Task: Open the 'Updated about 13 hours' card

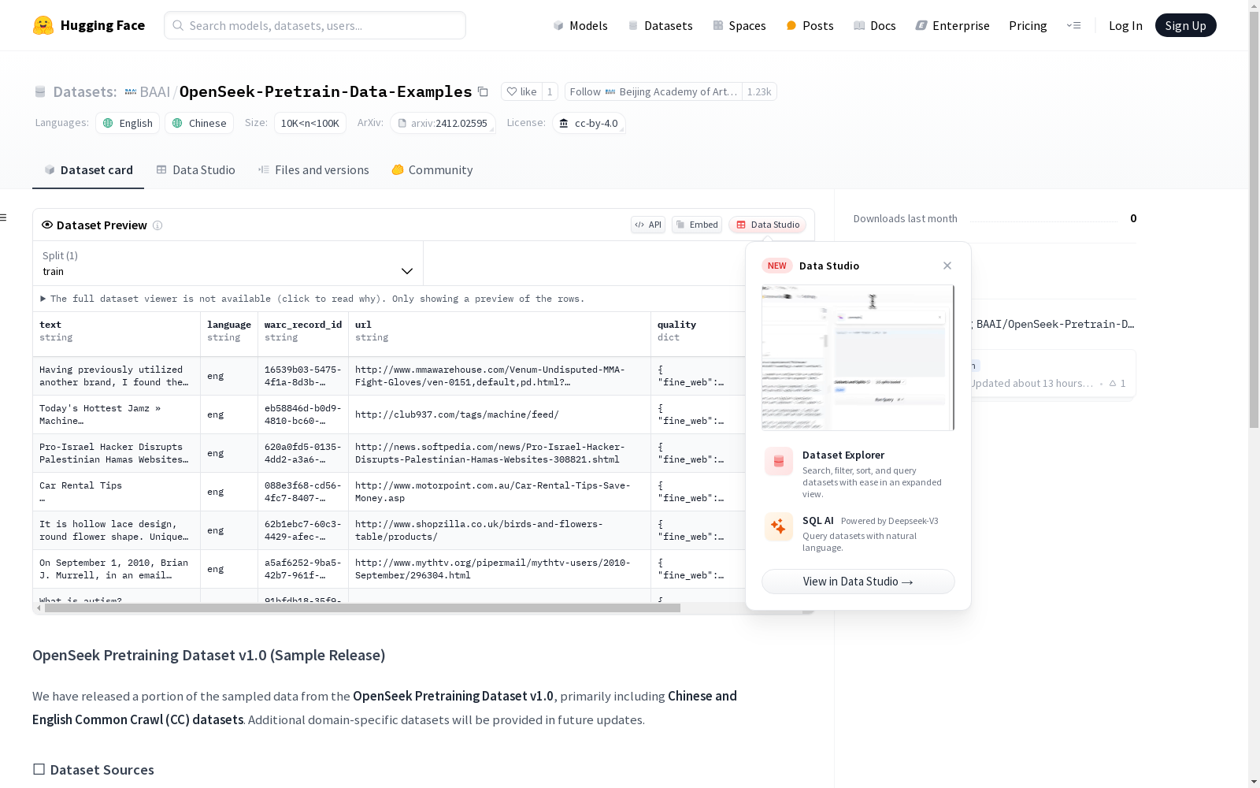Action: click(x=1053, y=374)
